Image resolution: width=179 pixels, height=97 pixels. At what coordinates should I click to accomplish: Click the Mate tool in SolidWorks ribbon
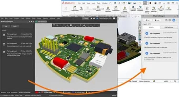(81, 8)
